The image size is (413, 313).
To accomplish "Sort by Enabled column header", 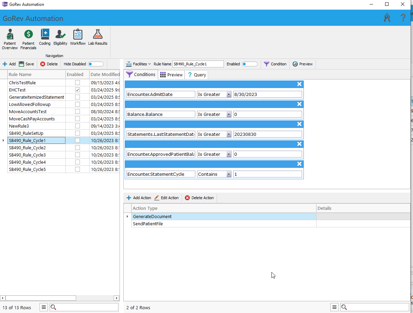I will point(78,74).
